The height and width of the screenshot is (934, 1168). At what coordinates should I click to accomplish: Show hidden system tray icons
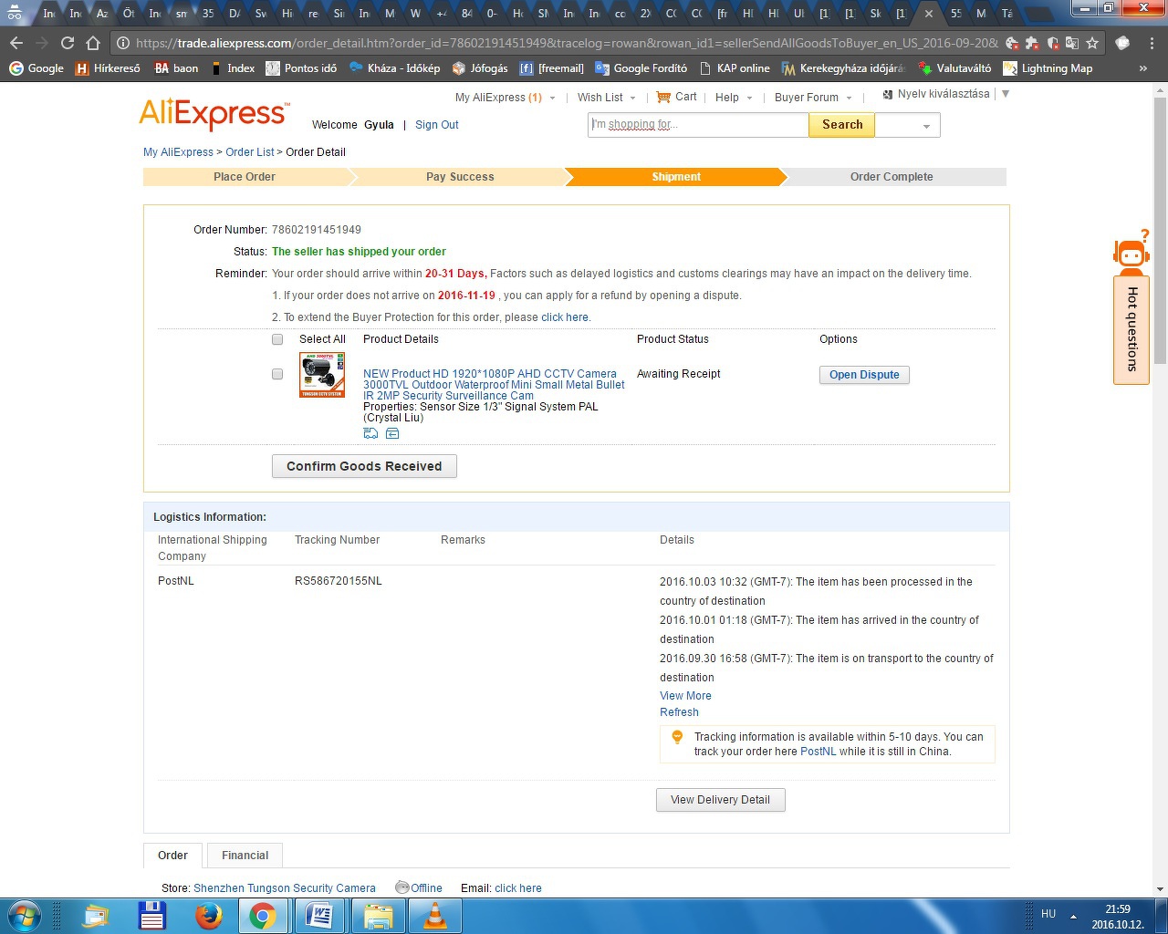[x=1073, y=916]
